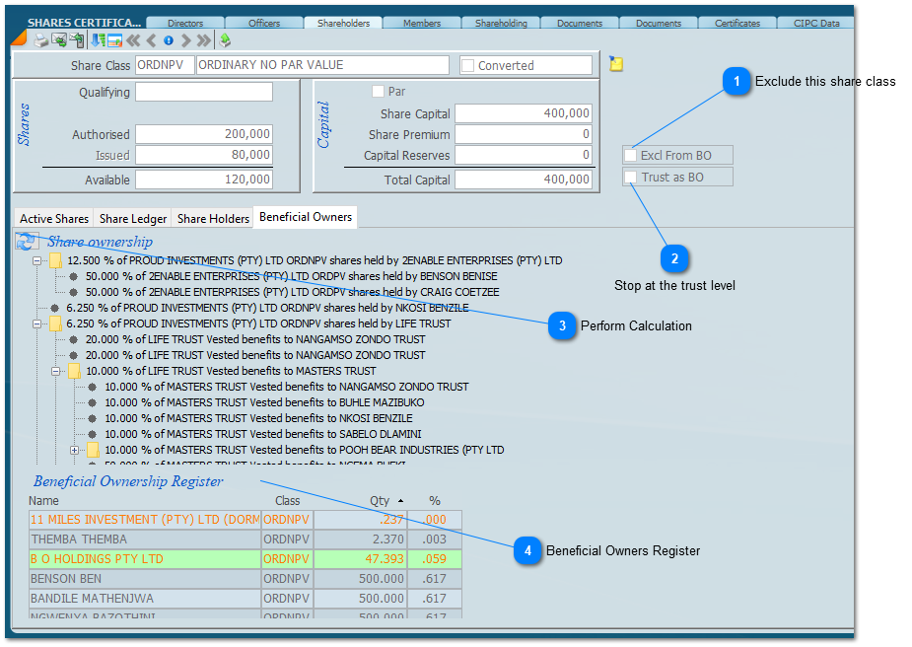Image resolution: width=912 pixels, height=647 pixels.
Task: Sort register by Qty column header
Action: [x=380, y=501]
